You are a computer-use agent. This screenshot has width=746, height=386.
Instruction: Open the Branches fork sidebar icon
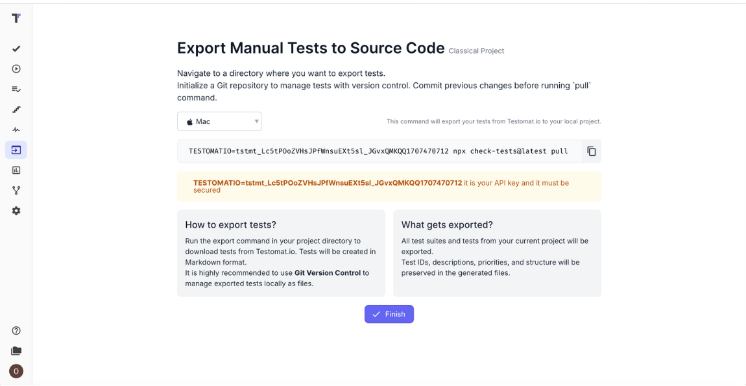tap(16, 190)
